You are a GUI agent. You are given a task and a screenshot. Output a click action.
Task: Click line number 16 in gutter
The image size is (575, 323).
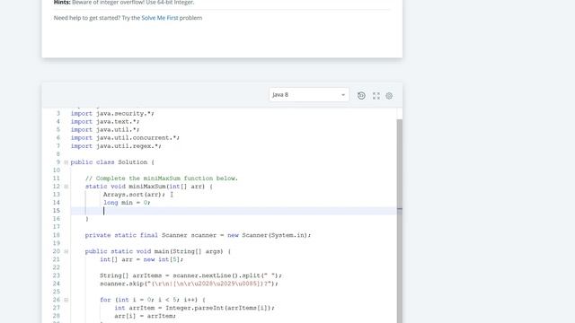56,219
